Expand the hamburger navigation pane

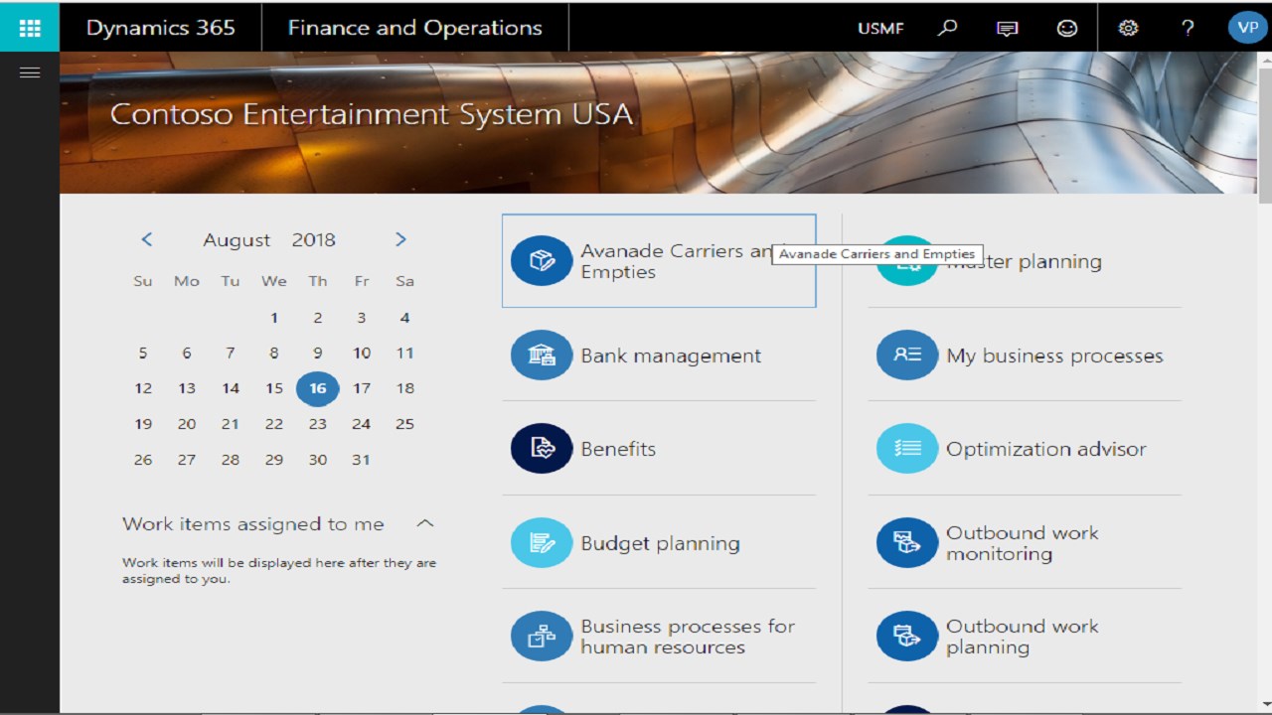(x=30, y=72)
